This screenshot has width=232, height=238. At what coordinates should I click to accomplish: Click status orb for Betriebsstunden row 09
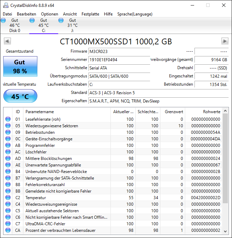(8, 132)
